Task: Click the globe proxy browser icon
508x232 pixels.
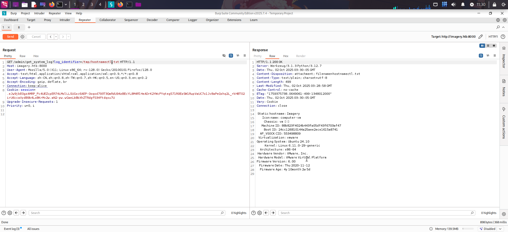Action: tap(498, 20)
